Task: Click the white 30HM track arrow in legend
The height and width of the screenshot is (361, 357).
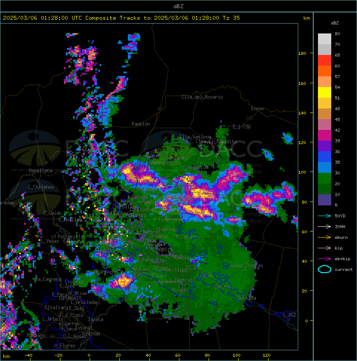Action: 324,226
